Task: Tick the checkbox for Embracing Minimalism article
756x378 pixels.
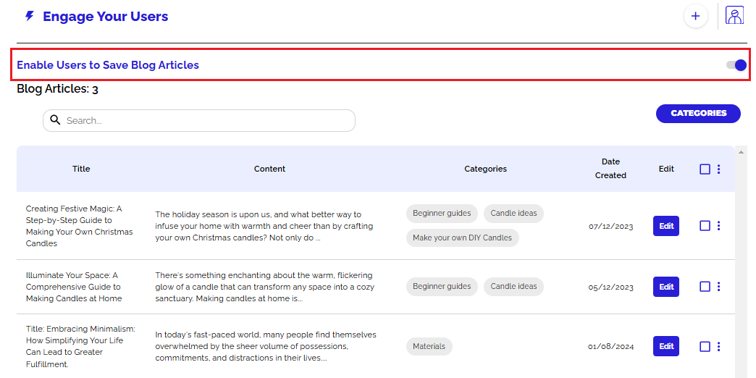Action: 705,347
